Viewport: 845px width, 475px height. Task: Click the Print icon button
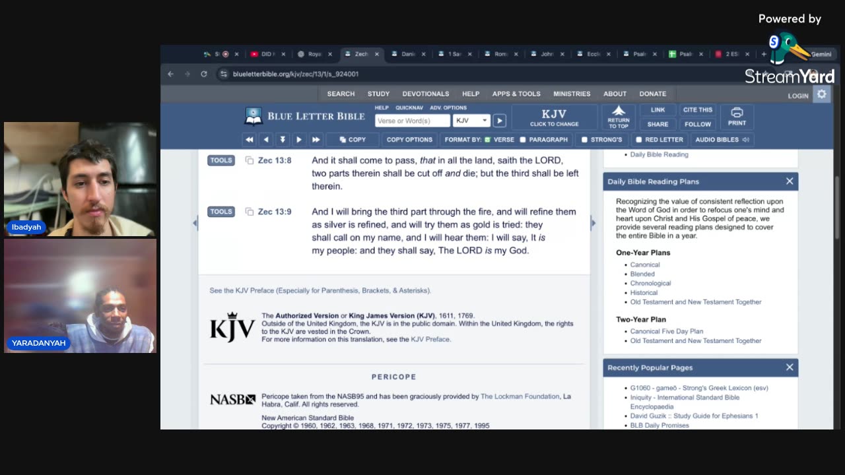[x=737, y=117]
